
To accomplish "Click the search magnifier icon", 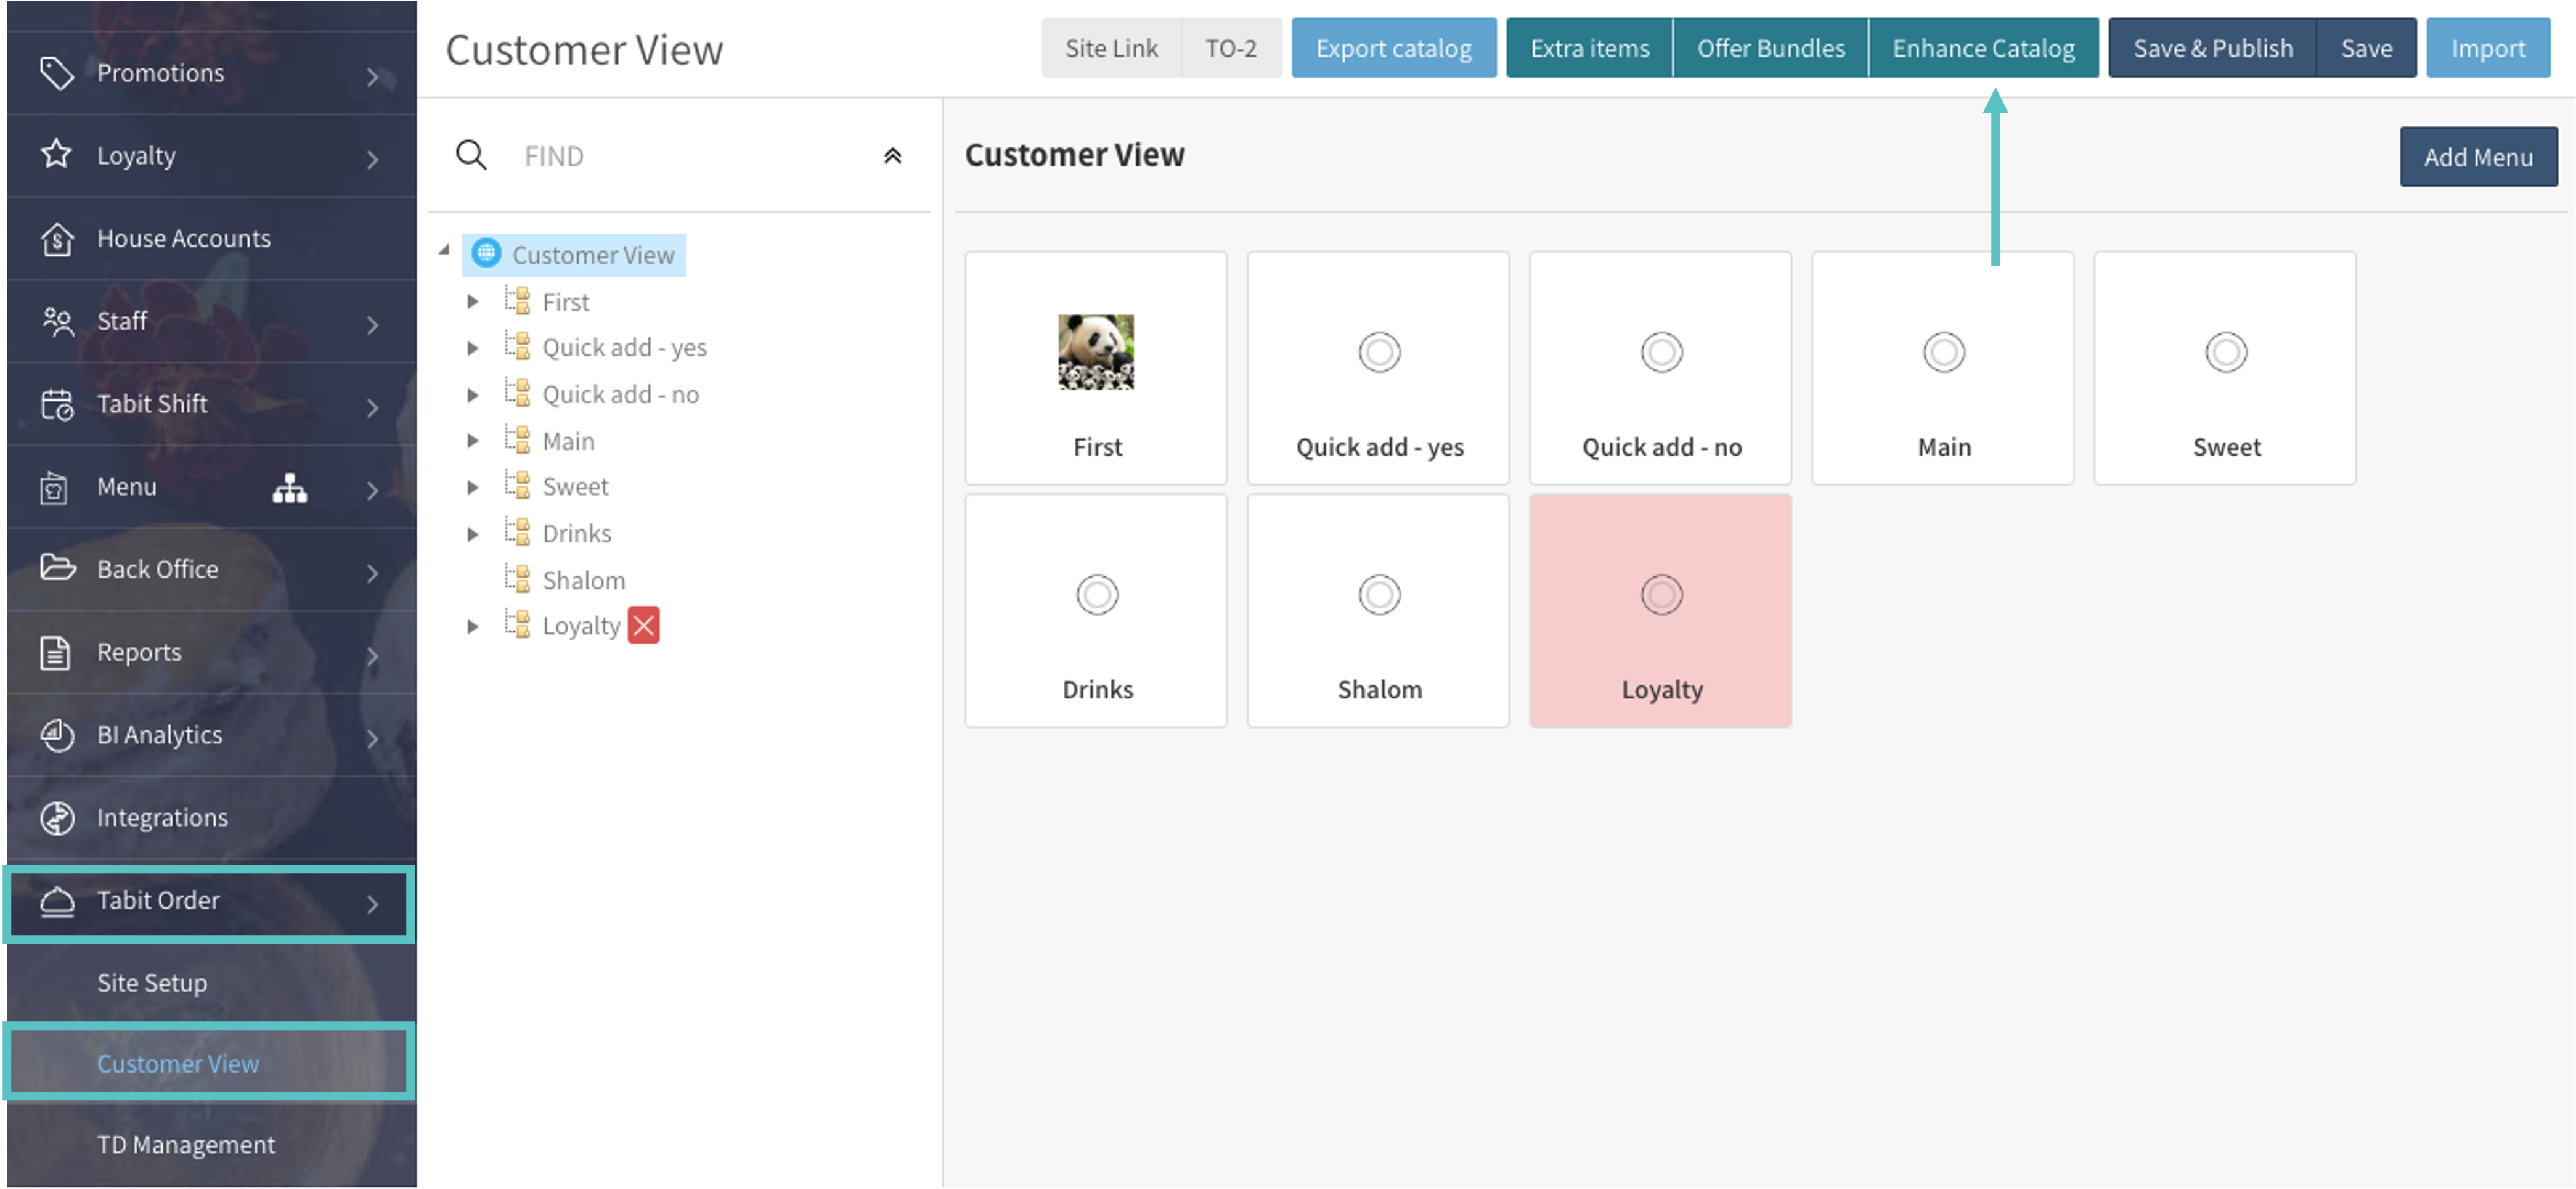I will click(471, 155).
